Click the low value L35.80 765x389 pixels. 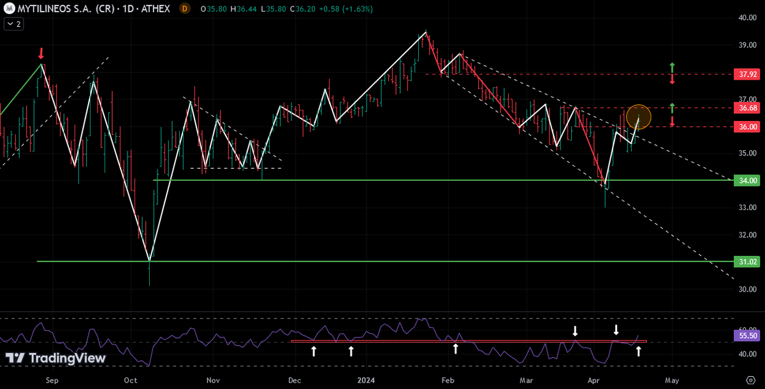273,10
